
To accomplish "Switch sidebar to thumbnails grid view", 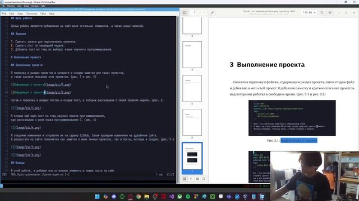I will click(x=185, y=179).
